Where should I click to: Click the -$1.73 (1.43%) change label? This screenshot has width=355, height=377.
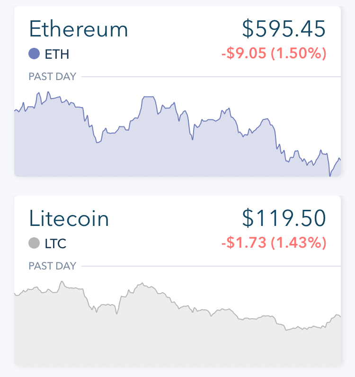click(x=274, y=242)
